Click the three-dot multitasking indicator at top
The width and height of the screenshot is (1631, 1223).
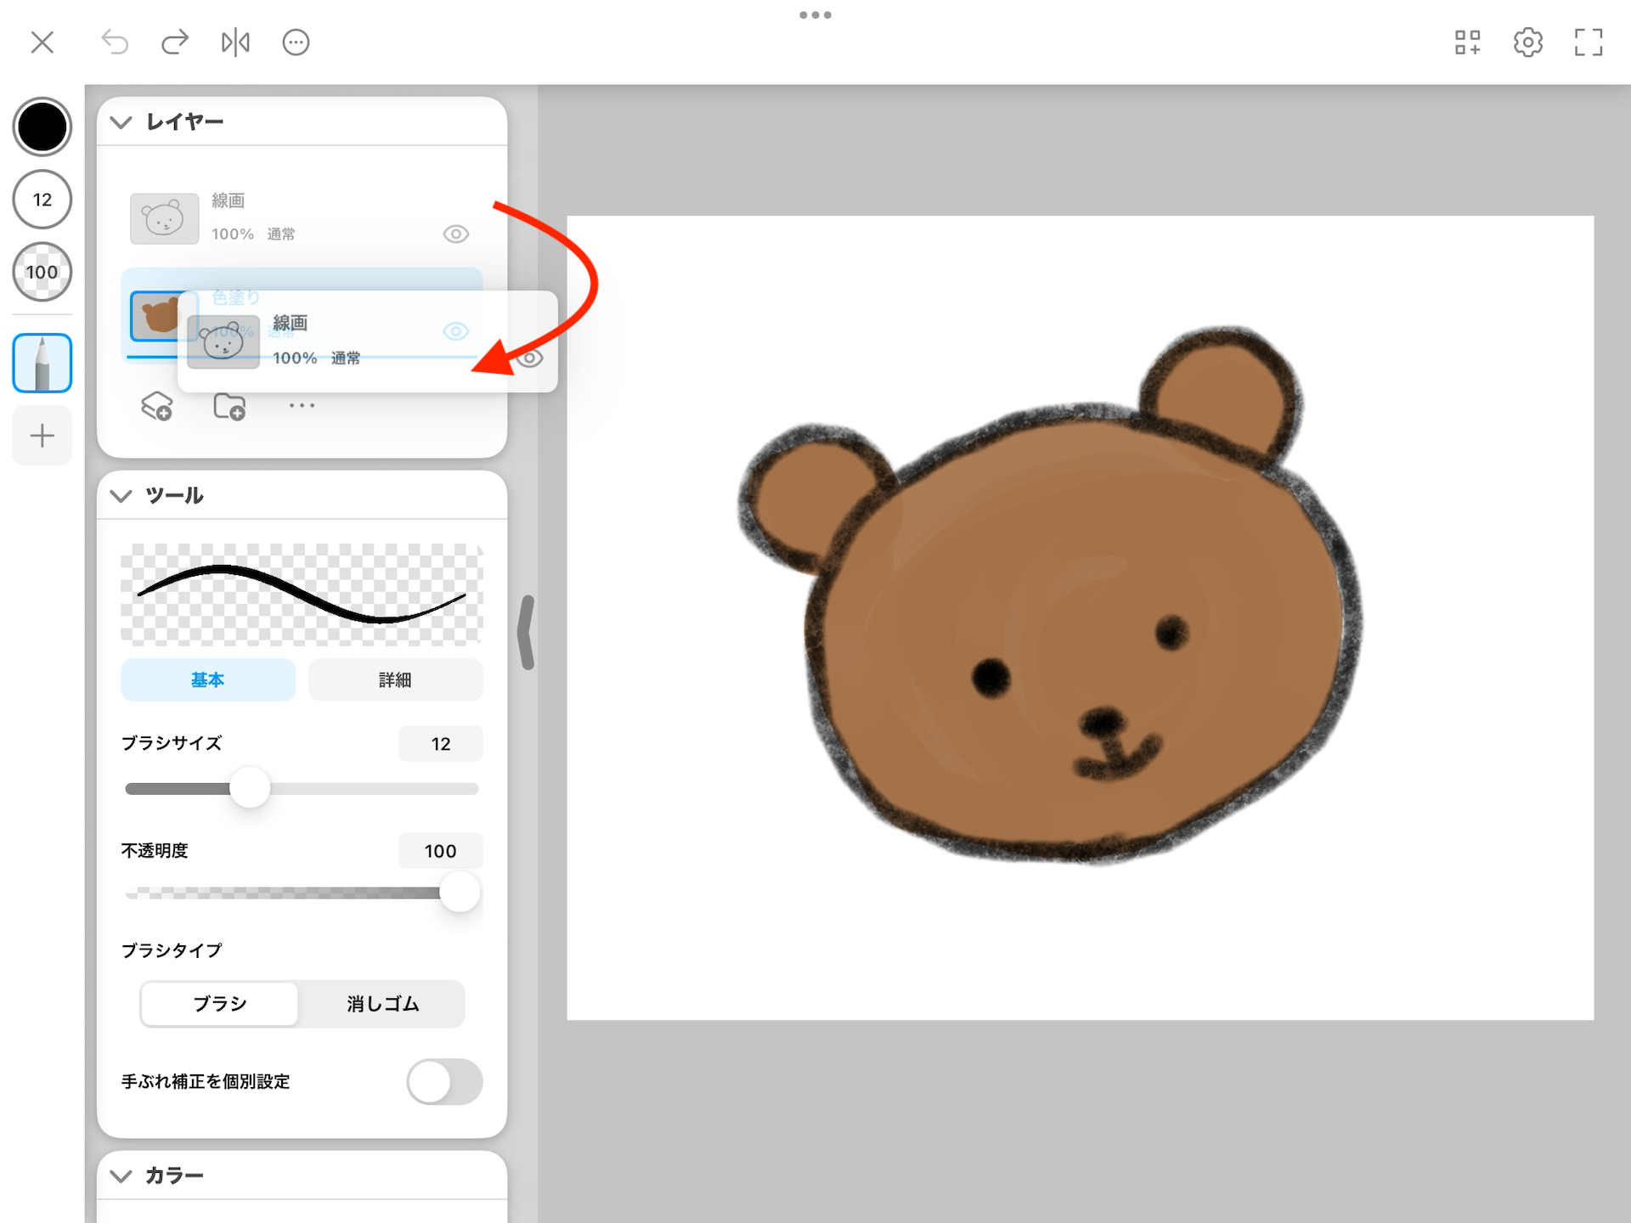click(815, 14)
